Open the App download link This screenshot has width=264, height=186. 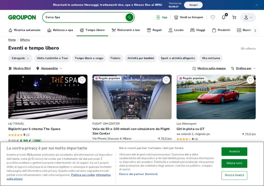click(x=162, y=17)
